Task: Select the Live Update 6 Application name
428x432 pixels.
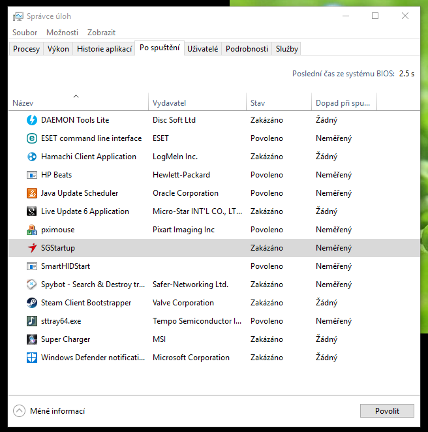Action: pyautogui.click(x=85, y=211)
